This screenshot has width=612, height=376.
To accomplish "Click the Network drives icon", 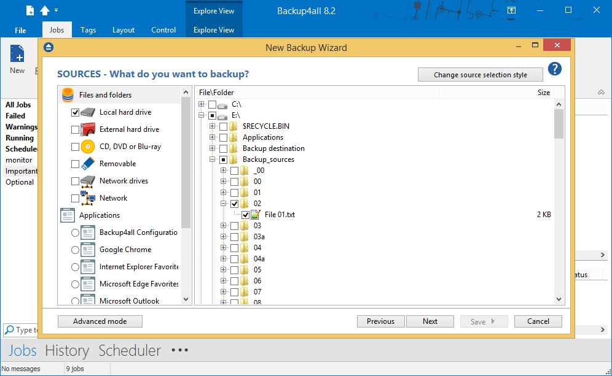I will click(89, 181).
